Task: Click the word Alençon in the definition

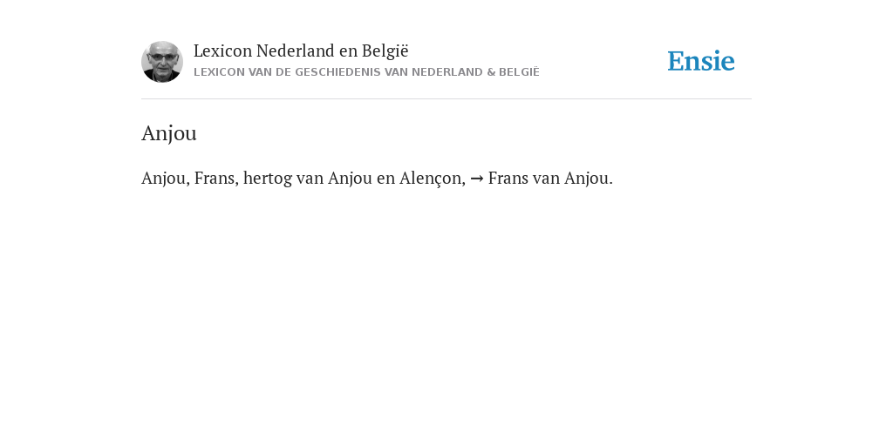Action: point(433,179)
